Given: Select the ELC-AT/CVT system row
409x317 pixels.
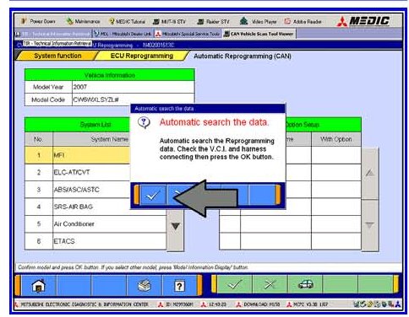Looking at the screenshot, I should click(95, 172).
